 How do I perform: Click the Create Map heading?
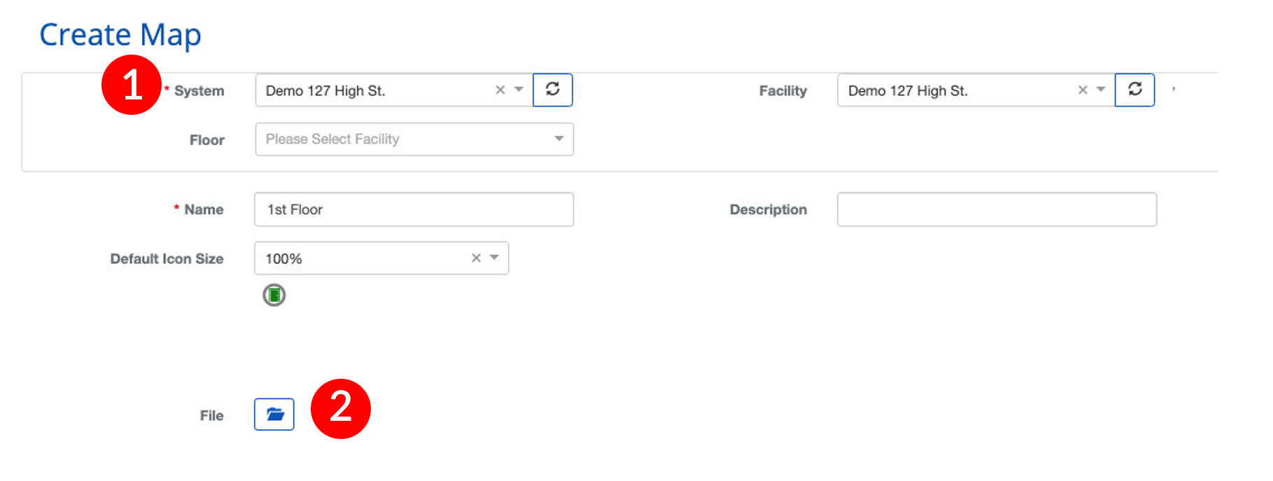click(120, 35)
